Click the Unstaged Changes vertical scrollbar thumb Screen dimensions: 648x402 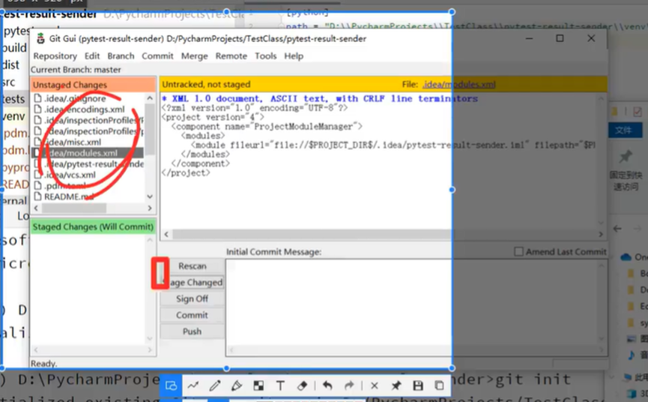pyautogui.click(x=150, y=129)
